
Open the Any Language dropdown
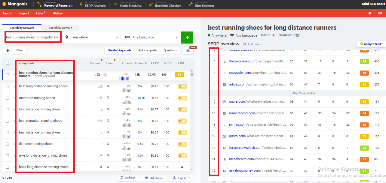[151, 37]
